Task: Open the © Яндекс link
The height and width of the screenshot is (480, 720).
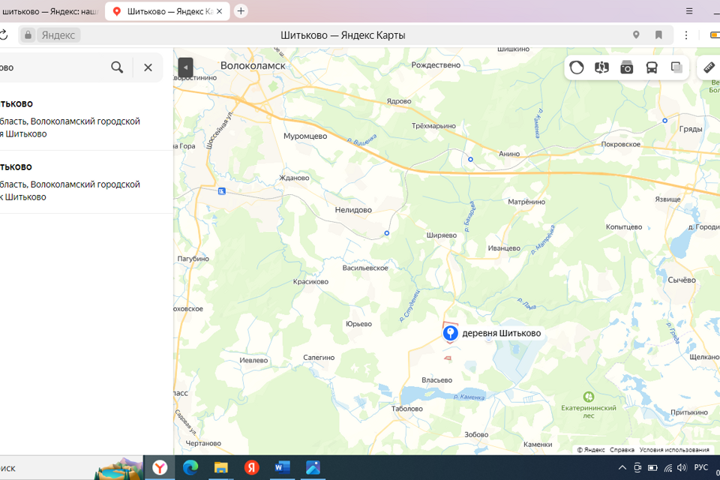Action: [x=590, y=450]
